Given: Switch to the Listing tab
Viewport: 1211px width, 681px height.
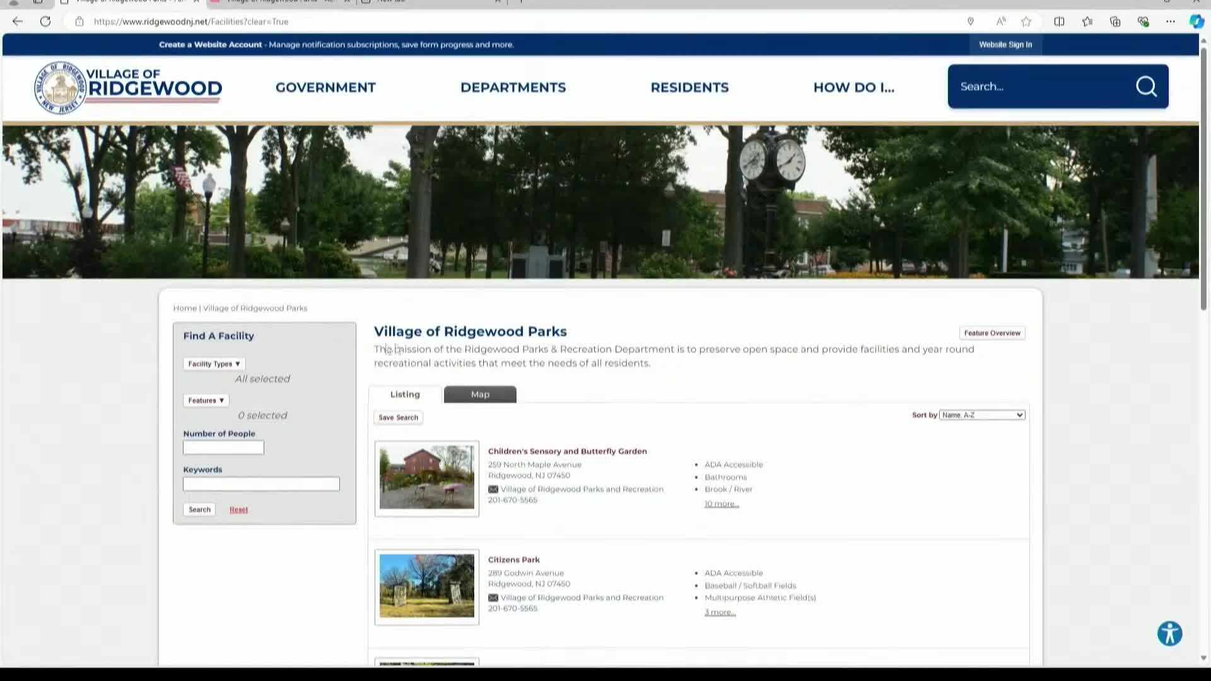Looking at the screenshot, I should coord(405,394).
